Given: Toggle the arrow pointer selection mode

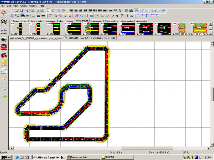Looking at the screenshot, I should (x=48, y=11).
